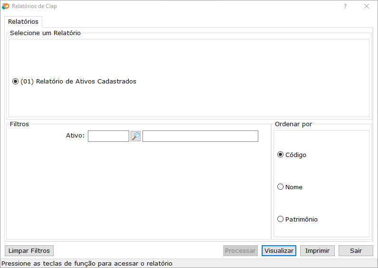Screen dimensions: 378x268
Task: Order the report by Patrimônio
Action: (281, 219)
